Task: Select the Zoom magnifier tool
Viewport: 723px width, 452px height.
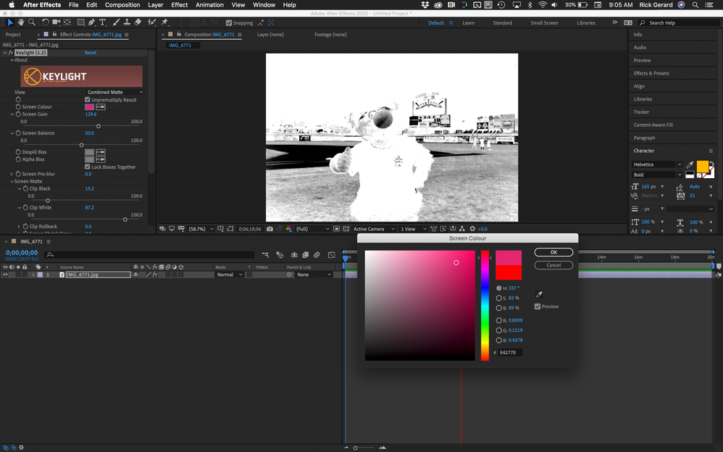Action: (32, 22)
